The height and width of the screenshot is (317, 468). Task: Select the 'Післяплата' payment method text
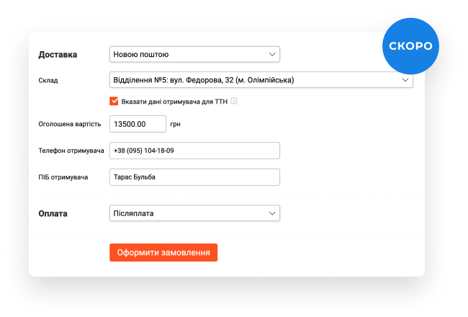coord(133,213)
